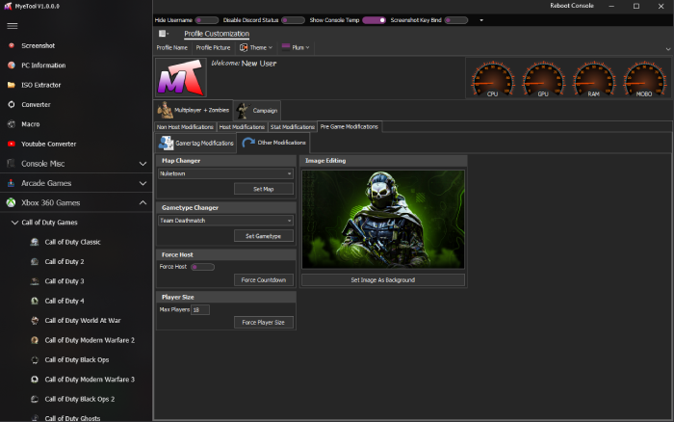Open the Youtube Converter icon

[12, 144]
